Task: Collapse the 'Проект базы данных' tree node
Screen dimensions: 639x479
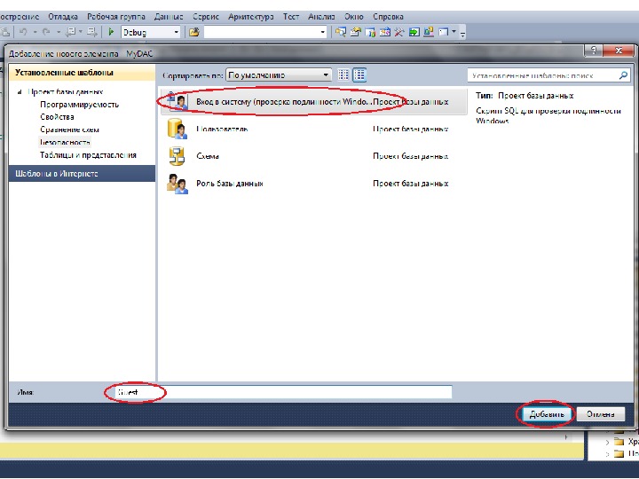Action: click(x=20, y=92)
